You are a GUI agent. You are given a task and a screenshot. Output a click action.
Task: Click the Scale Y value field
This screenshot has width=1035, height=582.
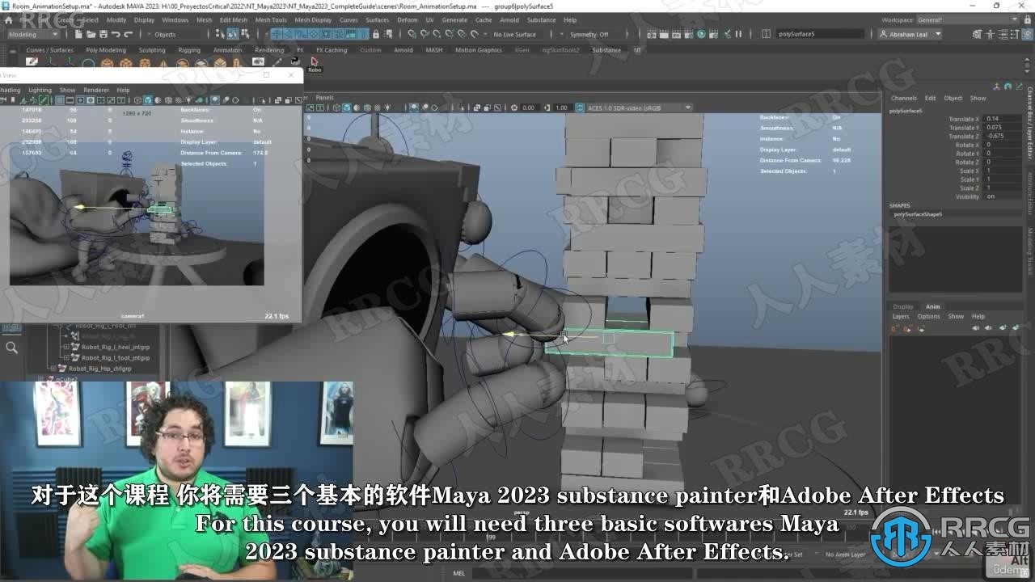point(1003,179)
